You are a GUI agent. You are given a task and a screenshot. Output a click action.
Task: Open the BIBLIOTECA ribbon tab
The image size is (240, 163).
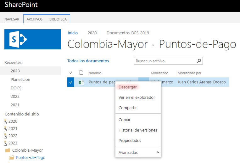point(58,19)
